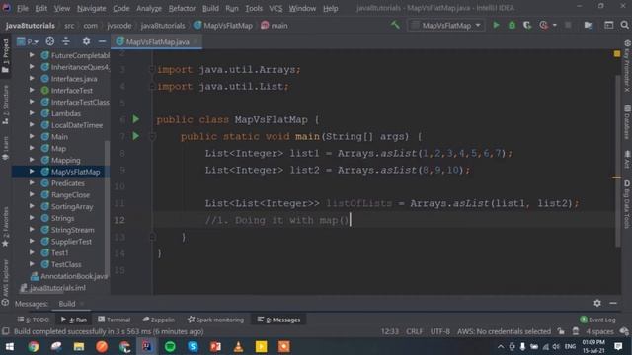
Task: Open Spark monitoring tool window
Action: (215, 319)
